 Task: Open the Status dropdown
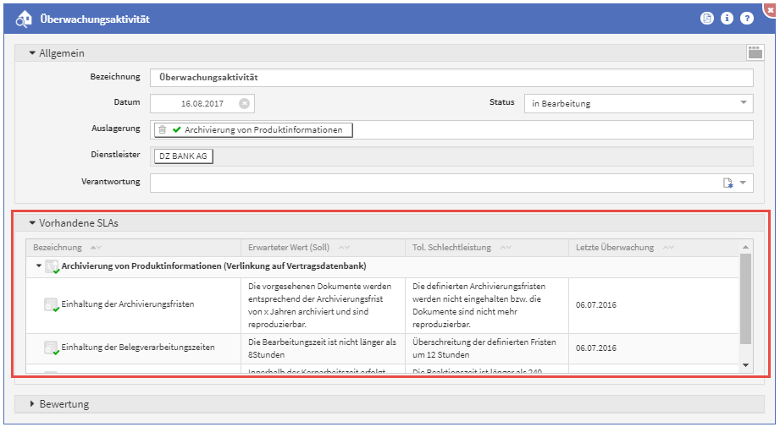tap(743, 103)
